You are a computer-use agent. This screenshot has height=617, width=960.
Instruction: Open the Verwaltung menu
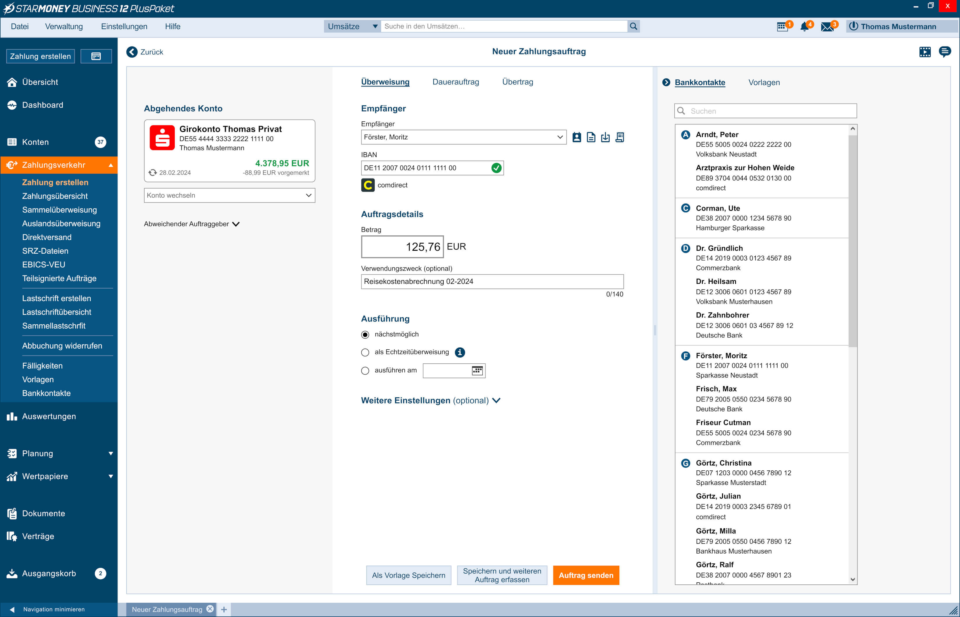click(x=64, y=26)
